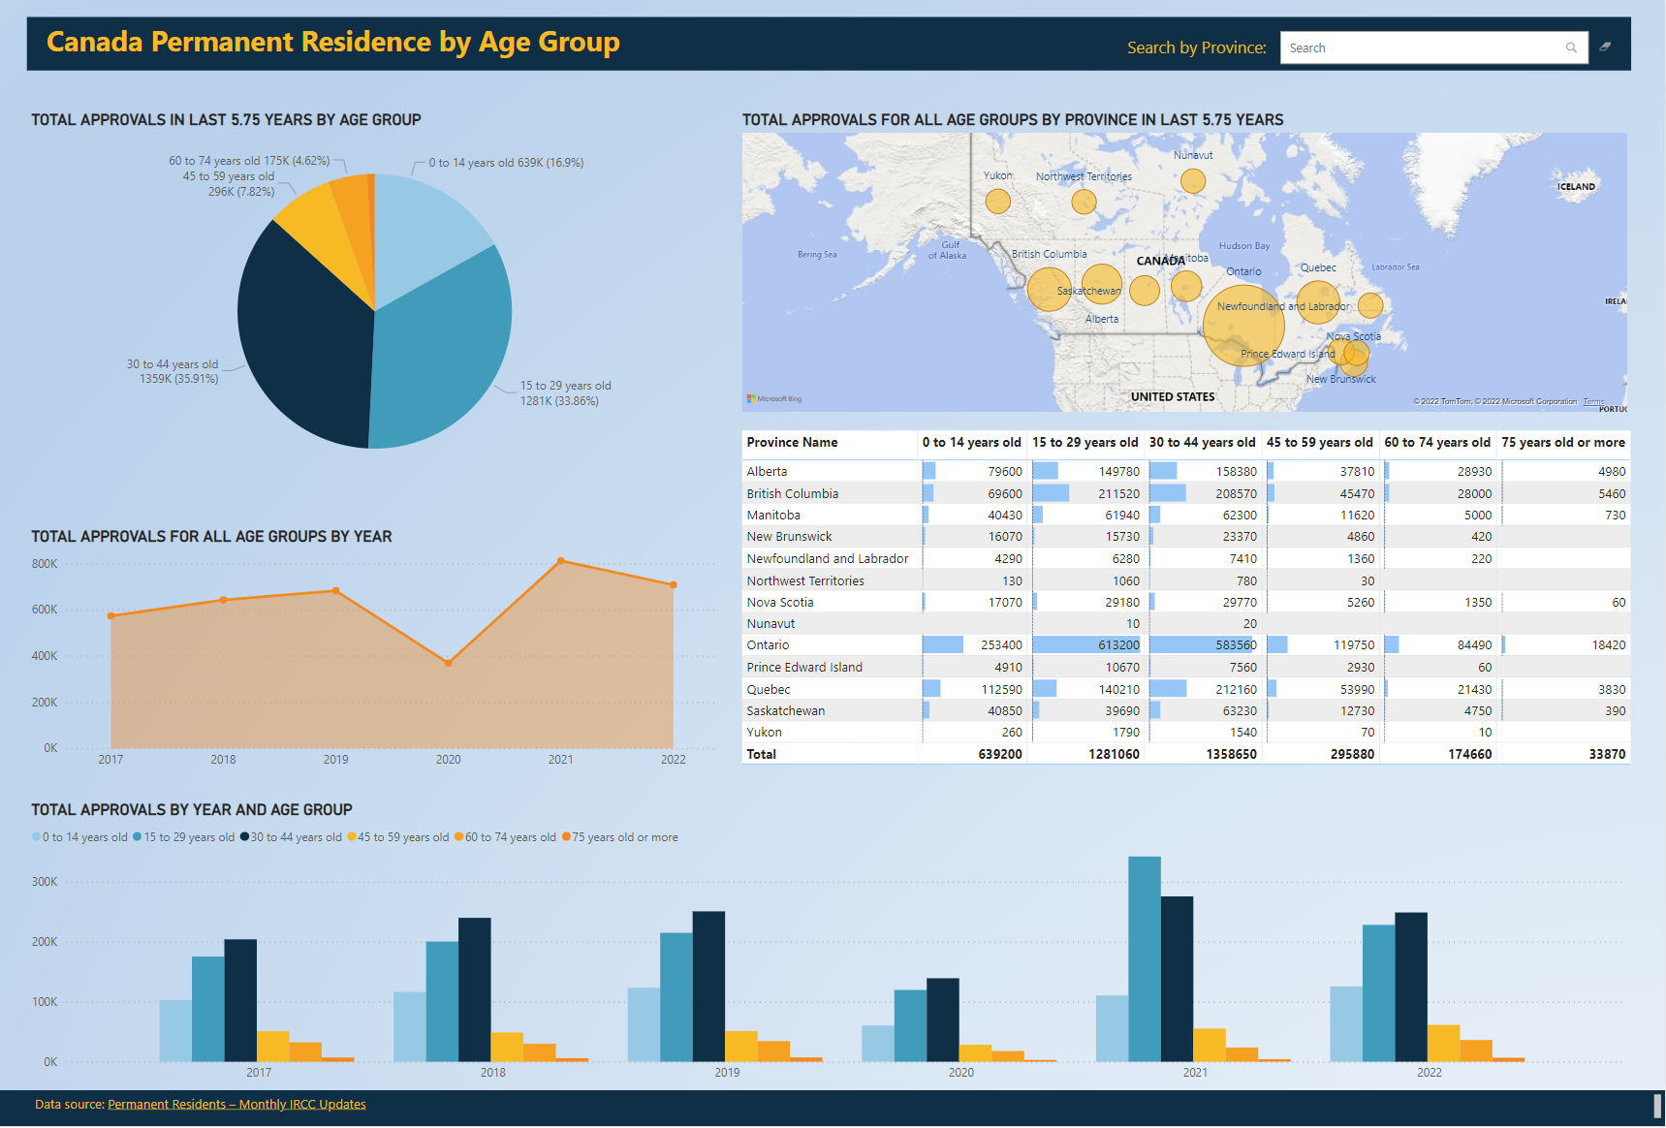Click the 2020 point on the line chart
The width and height of the screenshot is (1666, 1128).
click(x=449, y=663)
